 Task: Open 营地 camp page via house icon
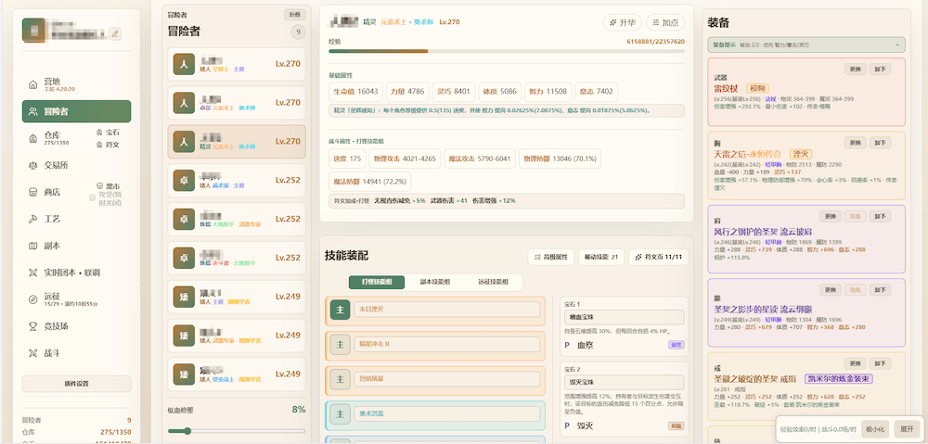33,84
